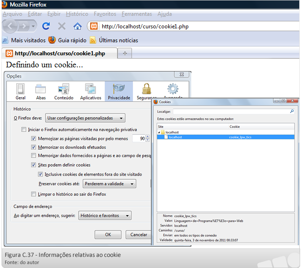This screenshot has width=302, height=268.
Task: Open the Últimas notícias feed bookmark
Action: tap(114, 40)
